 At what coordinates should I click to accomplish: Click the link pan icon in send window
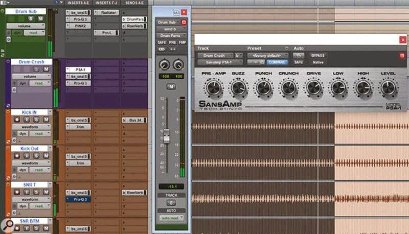pyautogui.click(x=162, y=49)
